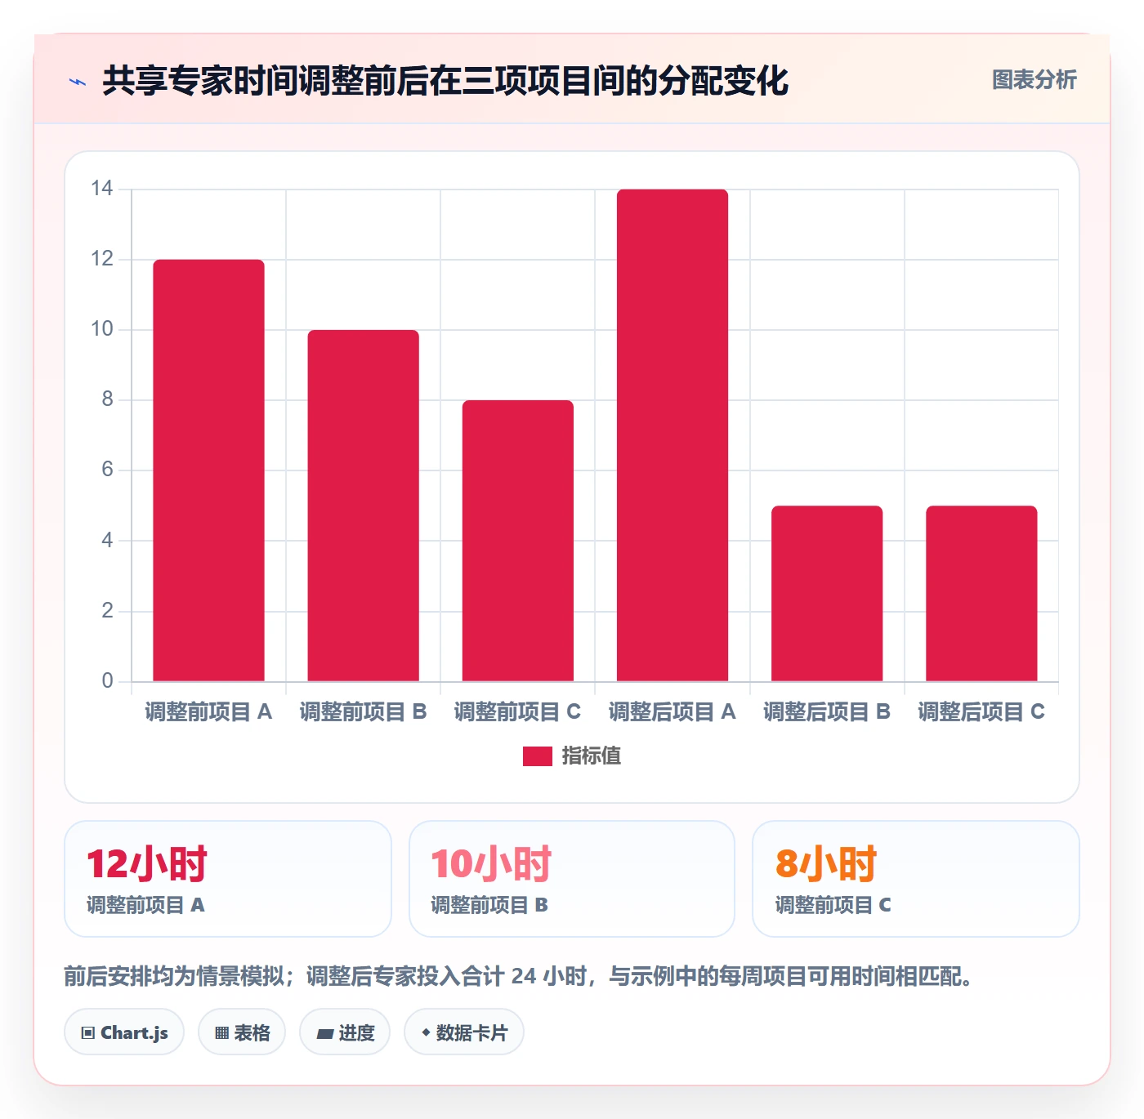
Task: Select the 调整后项目 A bar in the chart
Action: 673,435
